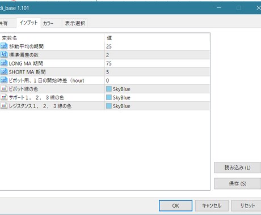
Task: Minimize the dialog window
Action: [219, 8]
